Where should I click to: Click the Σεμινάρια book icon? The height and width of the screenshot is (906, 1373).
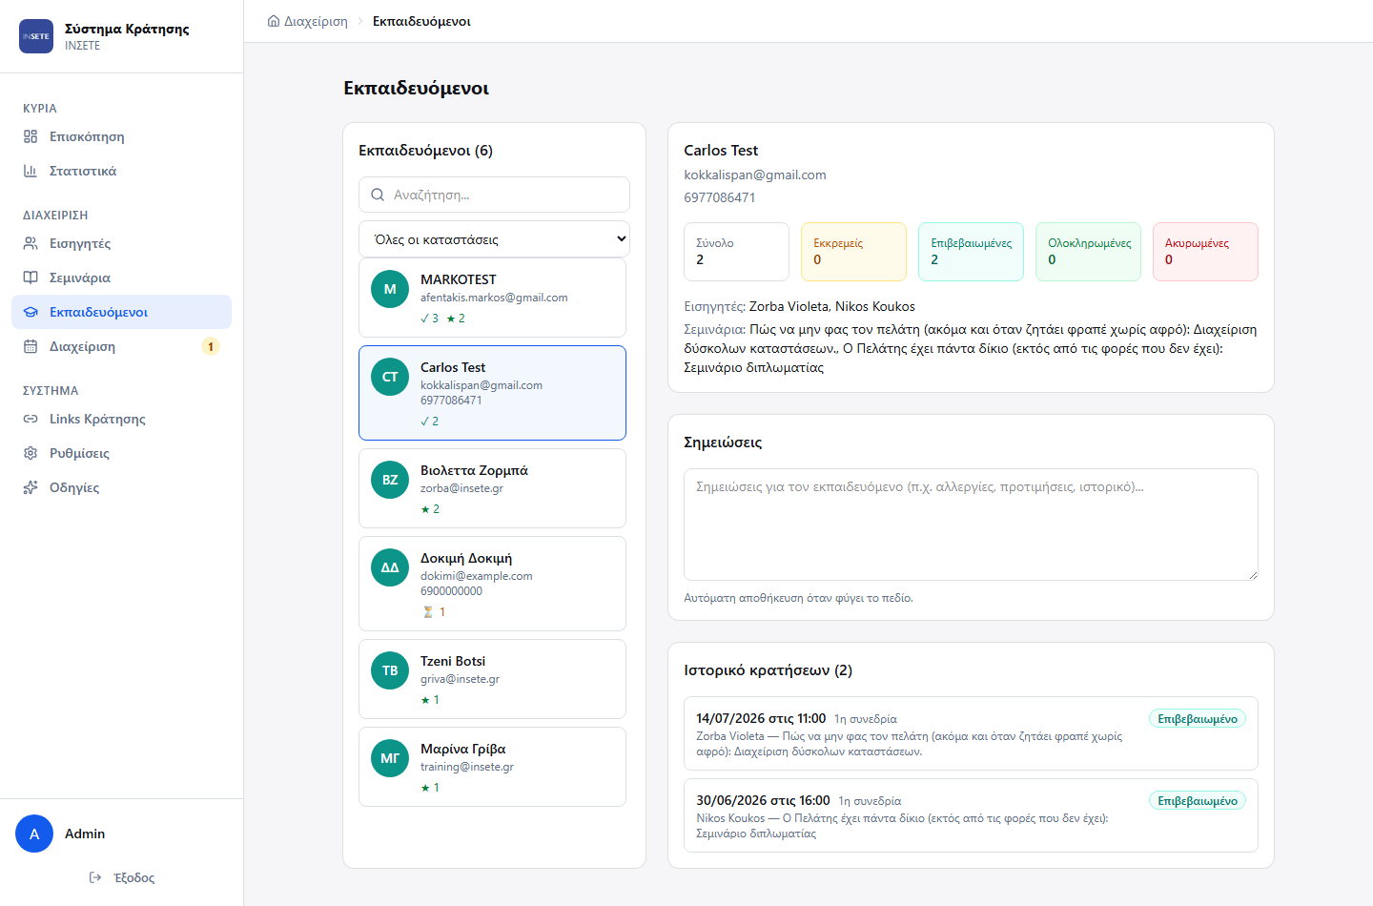[31, 278]
